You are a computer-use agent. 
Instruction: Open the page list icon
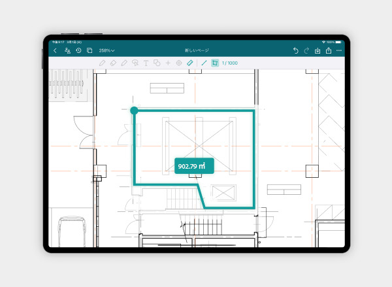[x=90, y=50]
